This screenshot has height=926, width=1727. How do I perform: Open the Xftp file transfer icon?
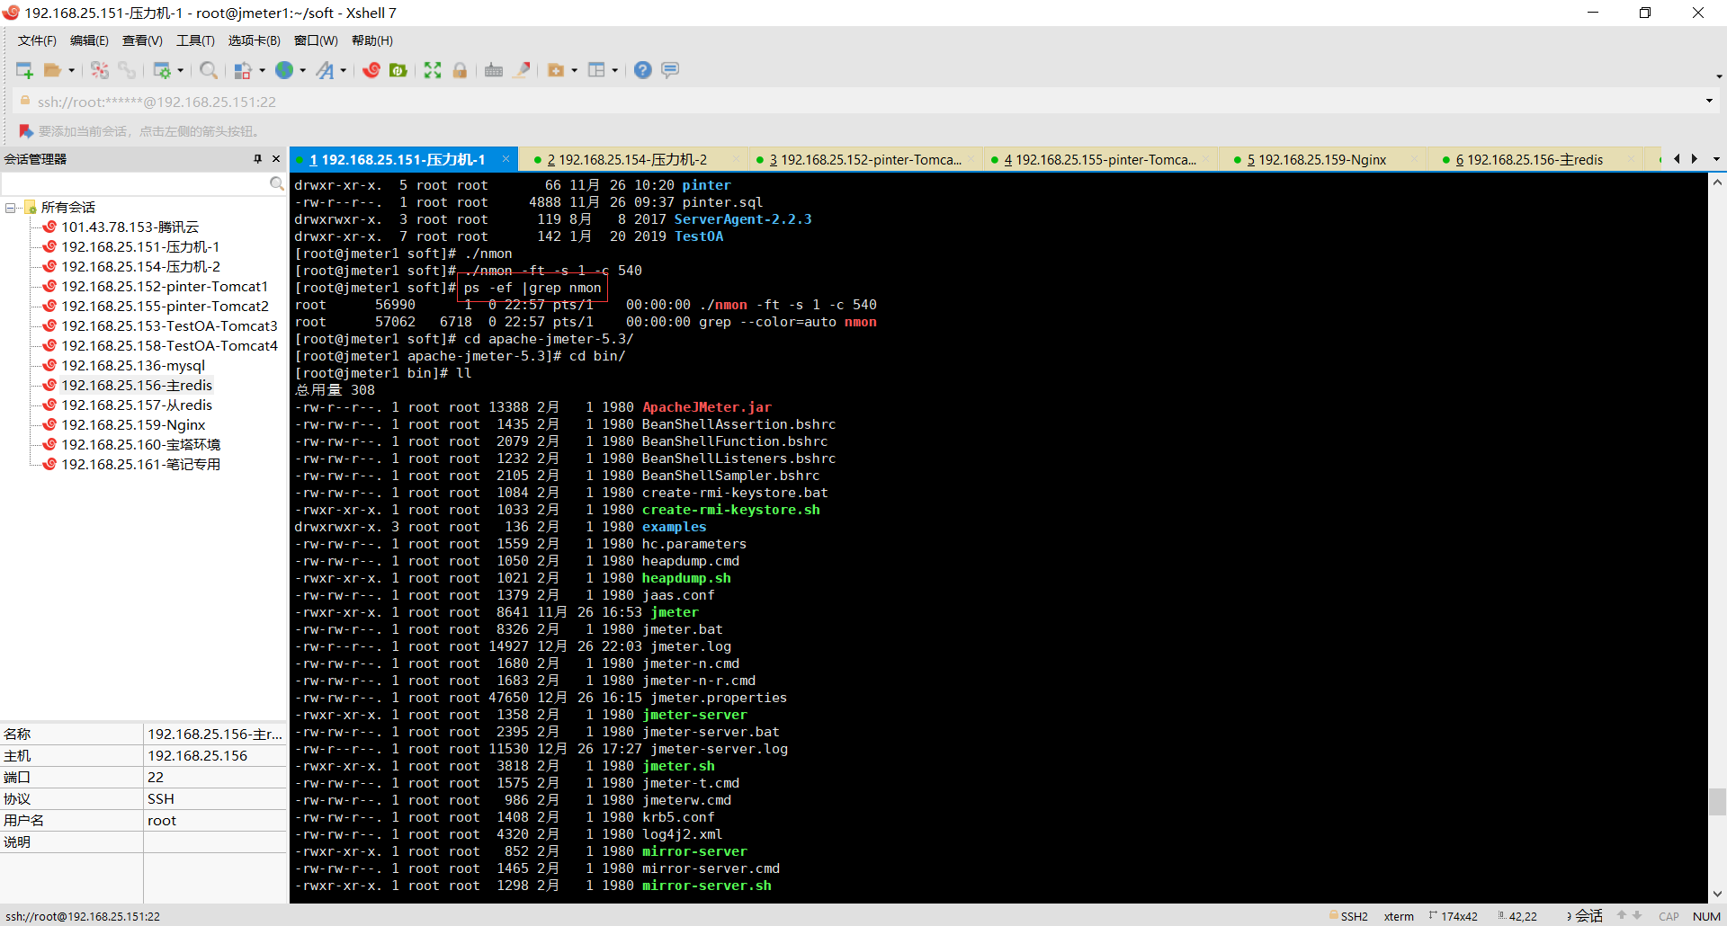pos(398,70)
